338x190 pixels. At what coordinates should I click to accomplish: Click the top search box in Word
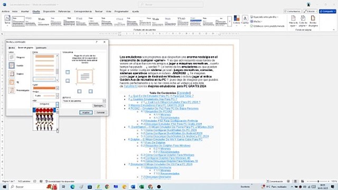click(x=171, y=4)
